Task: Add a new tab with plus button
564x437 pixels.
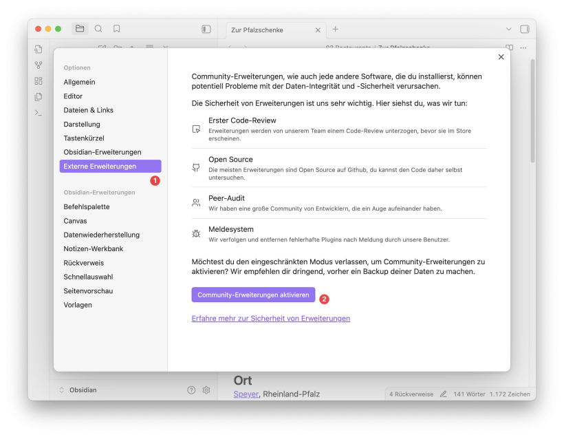Action: click(x=336, y=29)
